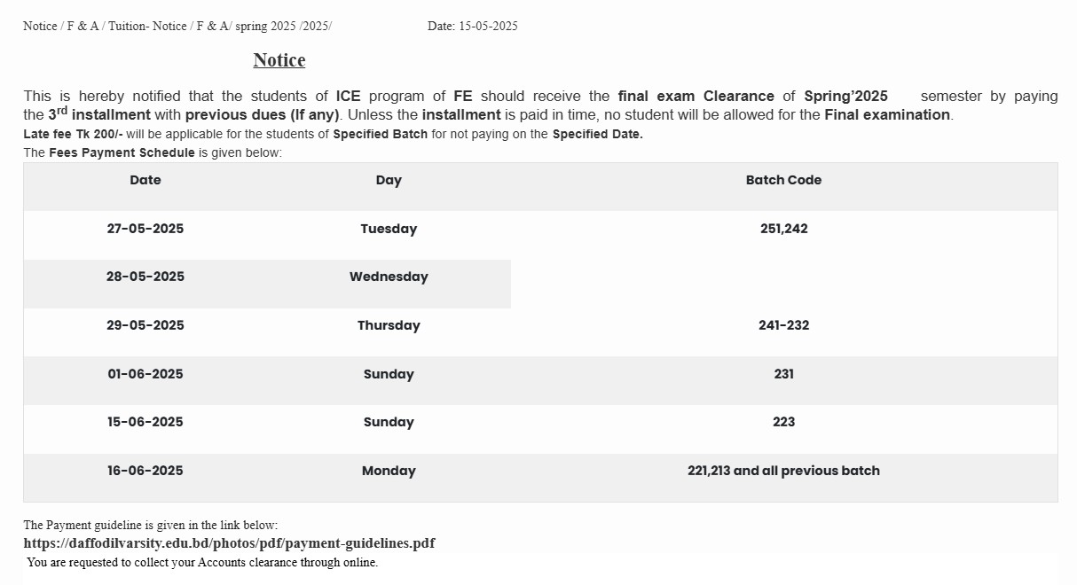Select the 29-05-2025 date cell
This screenshot has width=1077, height=585.
click(145, 325)
